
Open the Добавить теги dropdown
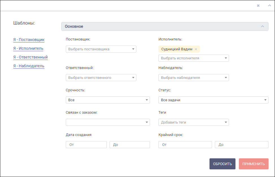click(194, 122)
